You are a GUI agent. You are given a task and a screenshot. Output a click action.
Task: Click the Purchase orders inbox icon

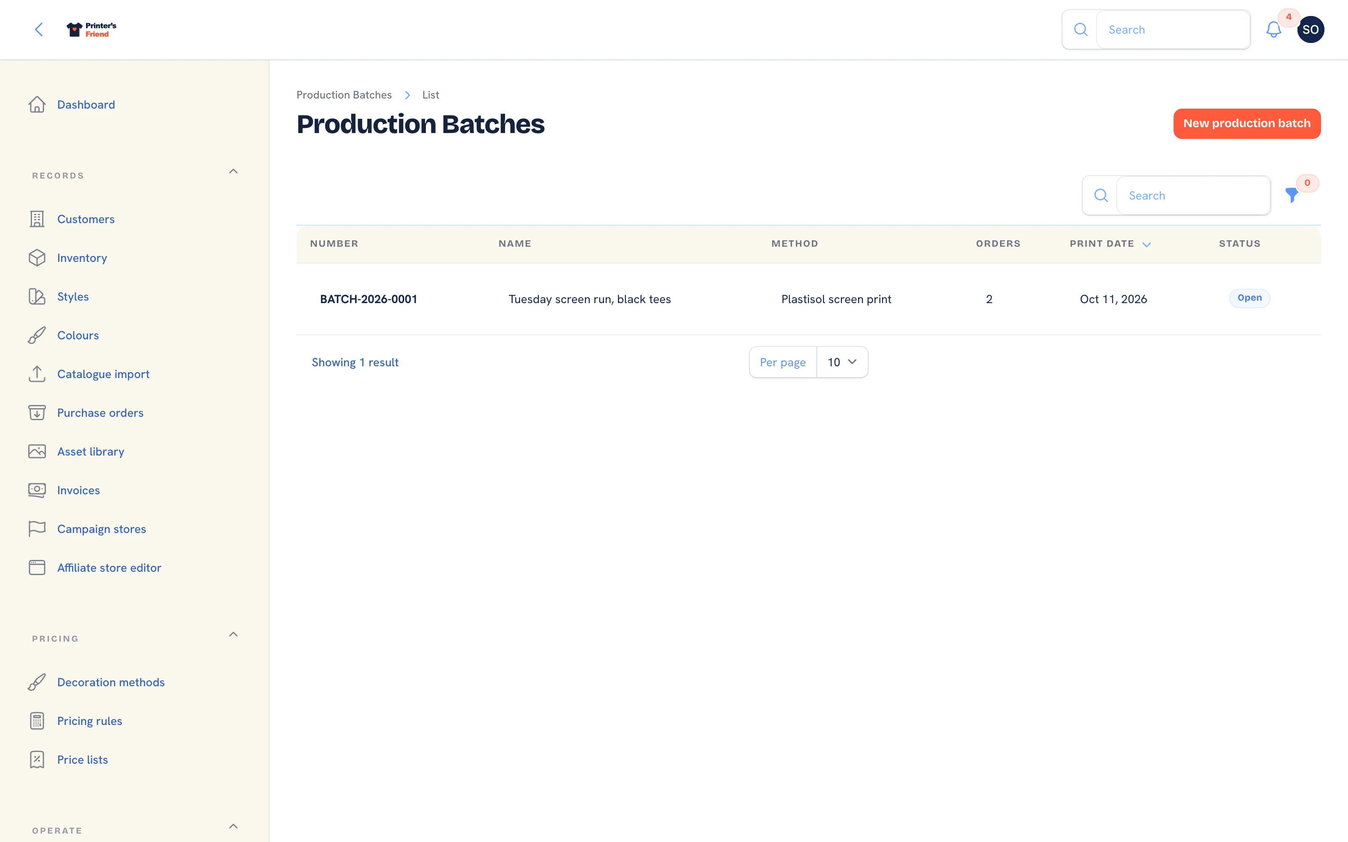[37, 413]
